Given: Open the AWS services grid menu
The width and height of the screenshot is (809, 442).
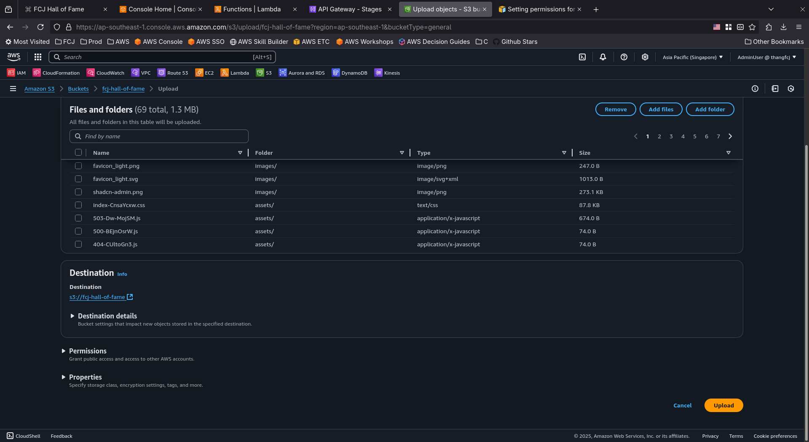Looking at the screenshot, I should tap(38, 57).
